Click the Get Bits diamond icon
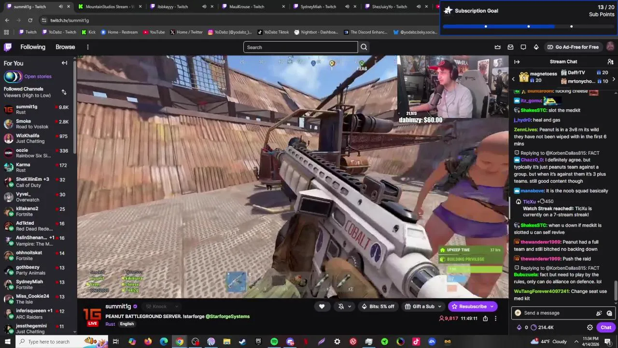The width and height of the screenshot is (618, 348). (536, 47)
